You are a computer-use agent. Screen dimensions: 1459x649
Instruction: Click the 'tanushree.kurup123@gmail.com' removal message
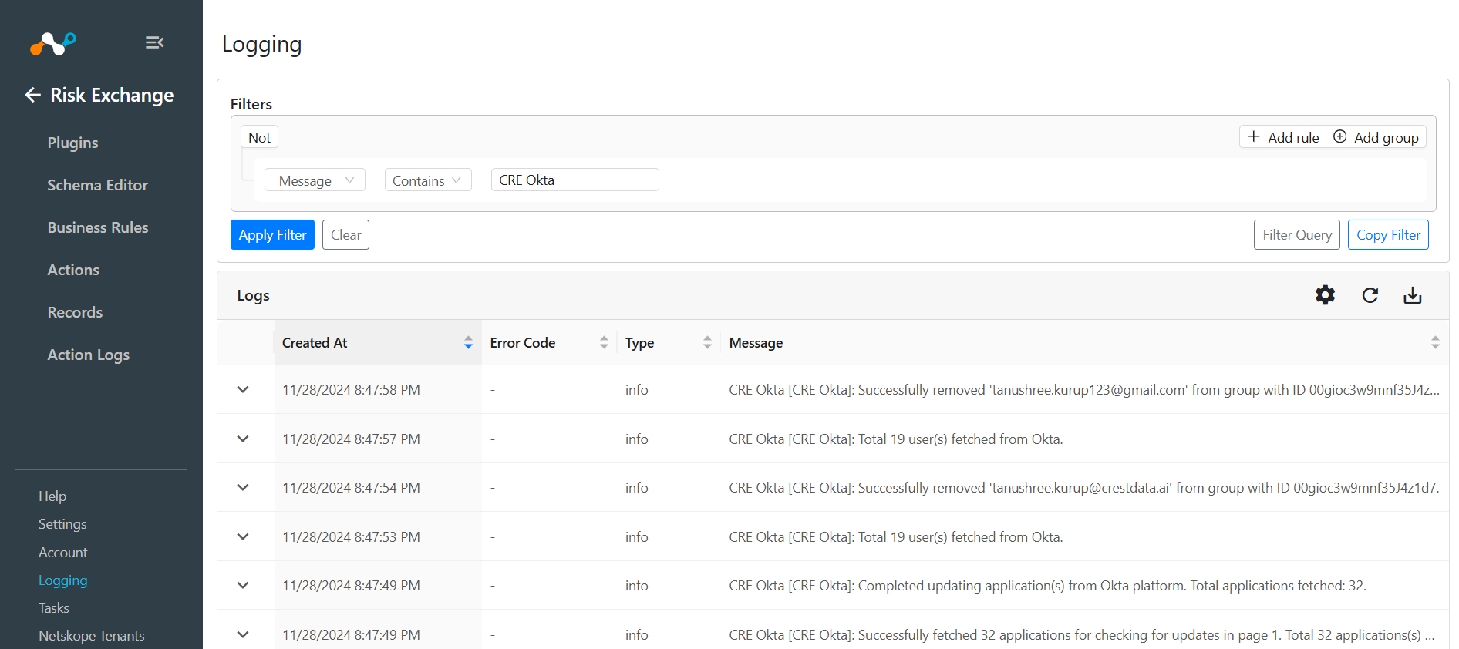tap(1084, 390)
